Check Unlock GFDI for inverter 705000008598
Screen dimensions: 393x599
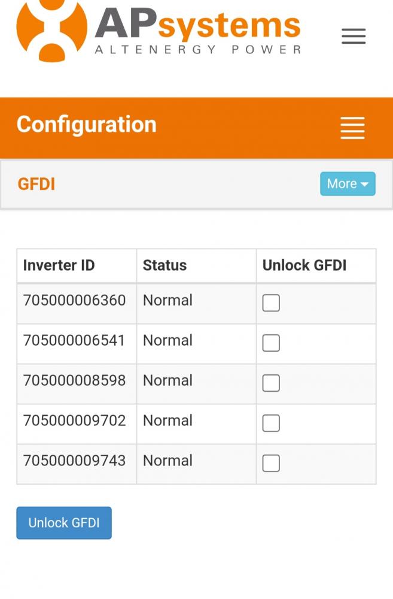271,383
